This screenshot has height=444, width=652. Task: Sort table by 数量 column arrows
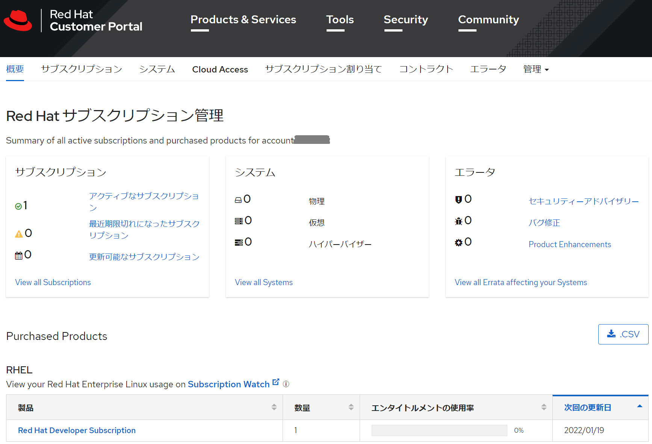351,407
